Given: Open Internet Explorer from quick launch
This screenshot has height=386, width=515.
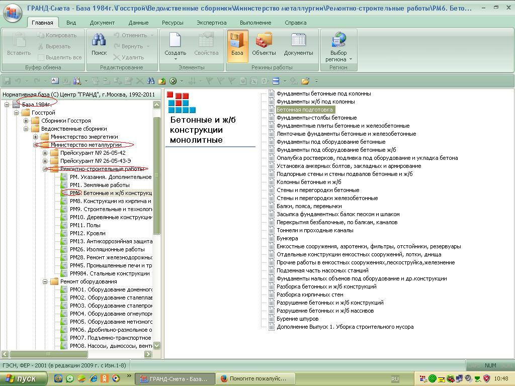Looking at the screenshot, I should 93,378.
